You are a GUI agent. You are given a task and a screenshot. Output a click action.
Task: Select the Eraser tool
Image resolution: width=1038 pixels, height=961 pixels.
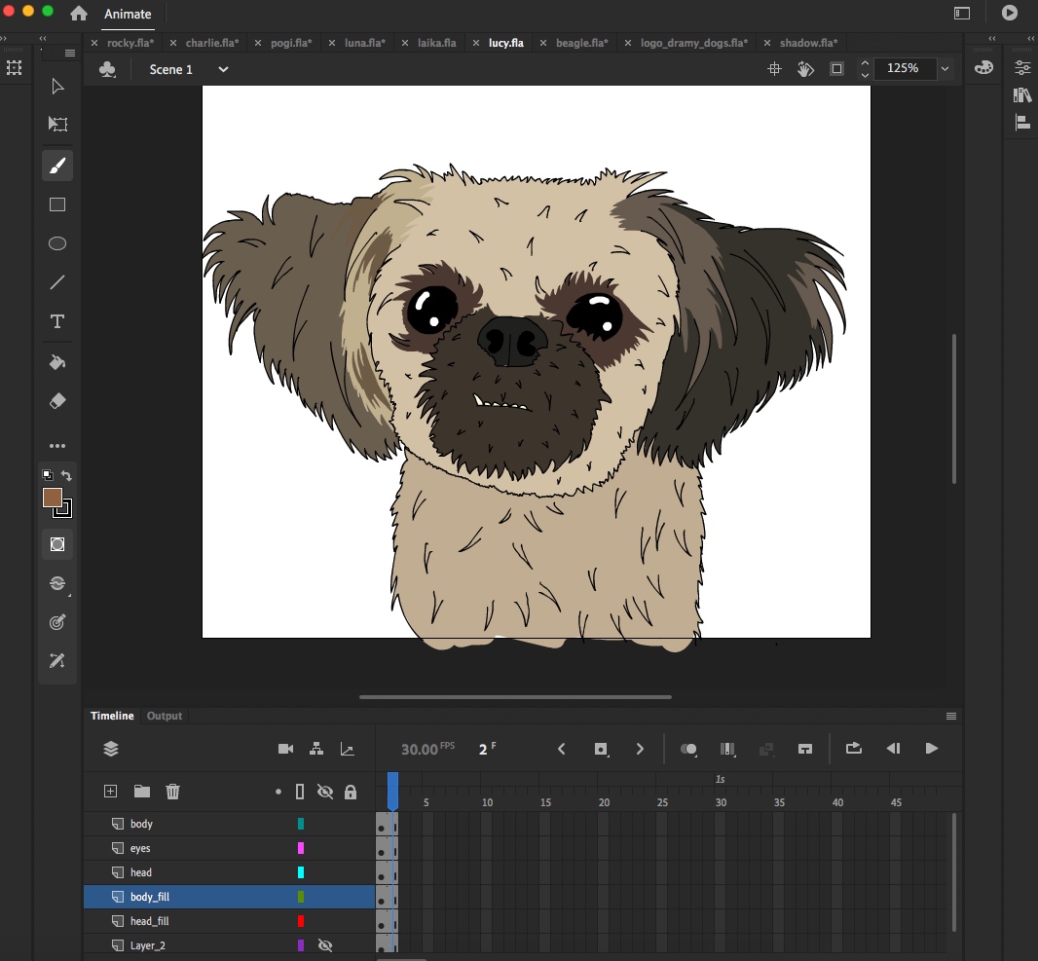[57, 401]
